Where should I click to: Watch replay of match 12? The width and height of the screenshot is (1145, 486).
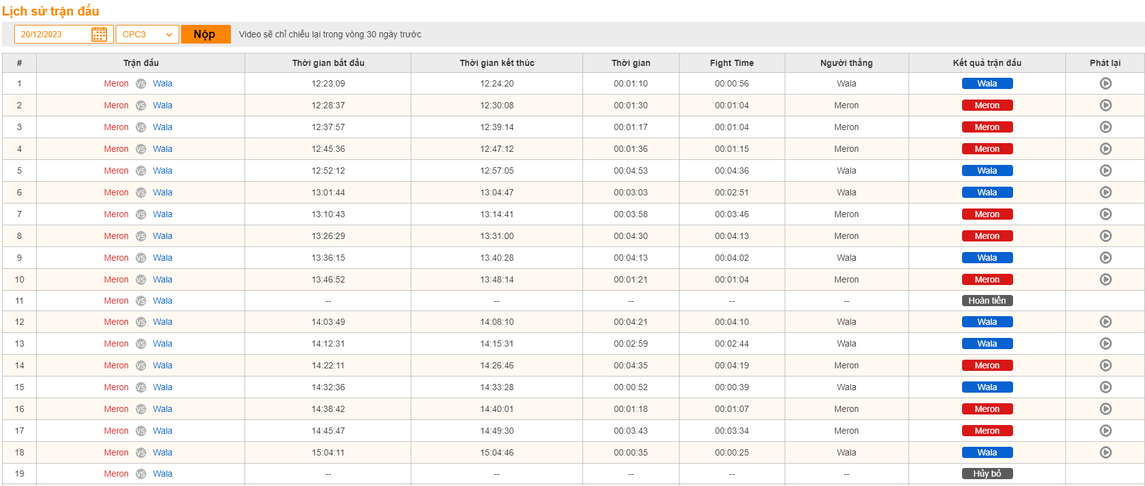1105,322
